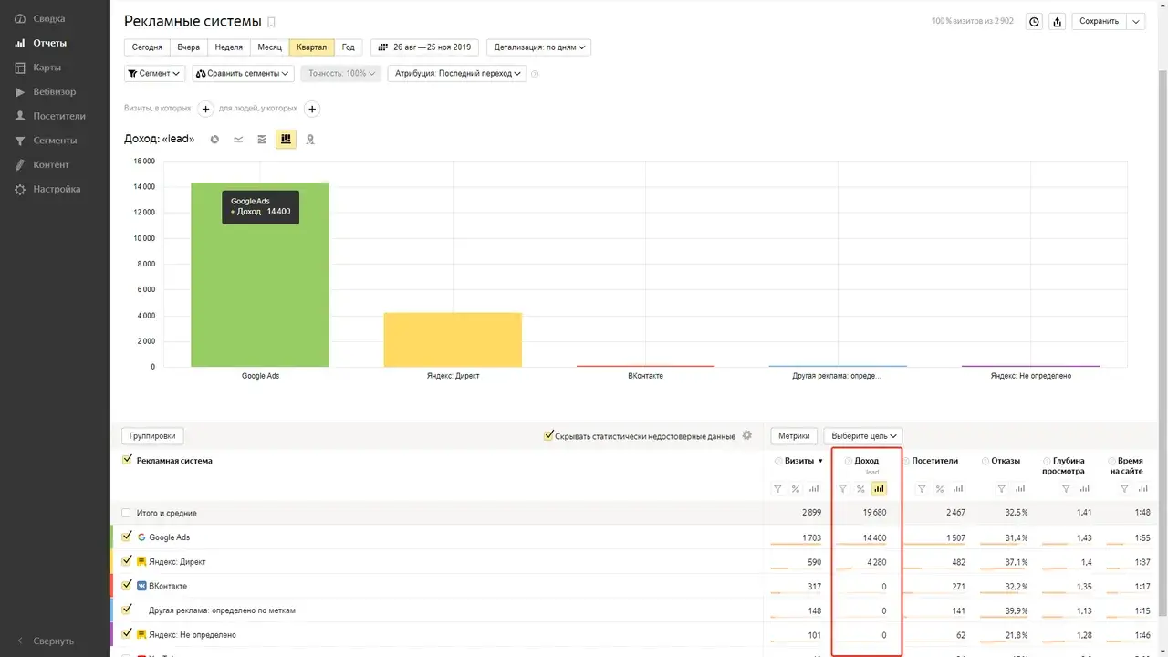Filter by Глубина просмотра funnel icon
This screenshot has height=657, width=1168.
[x=1066, y=489]
